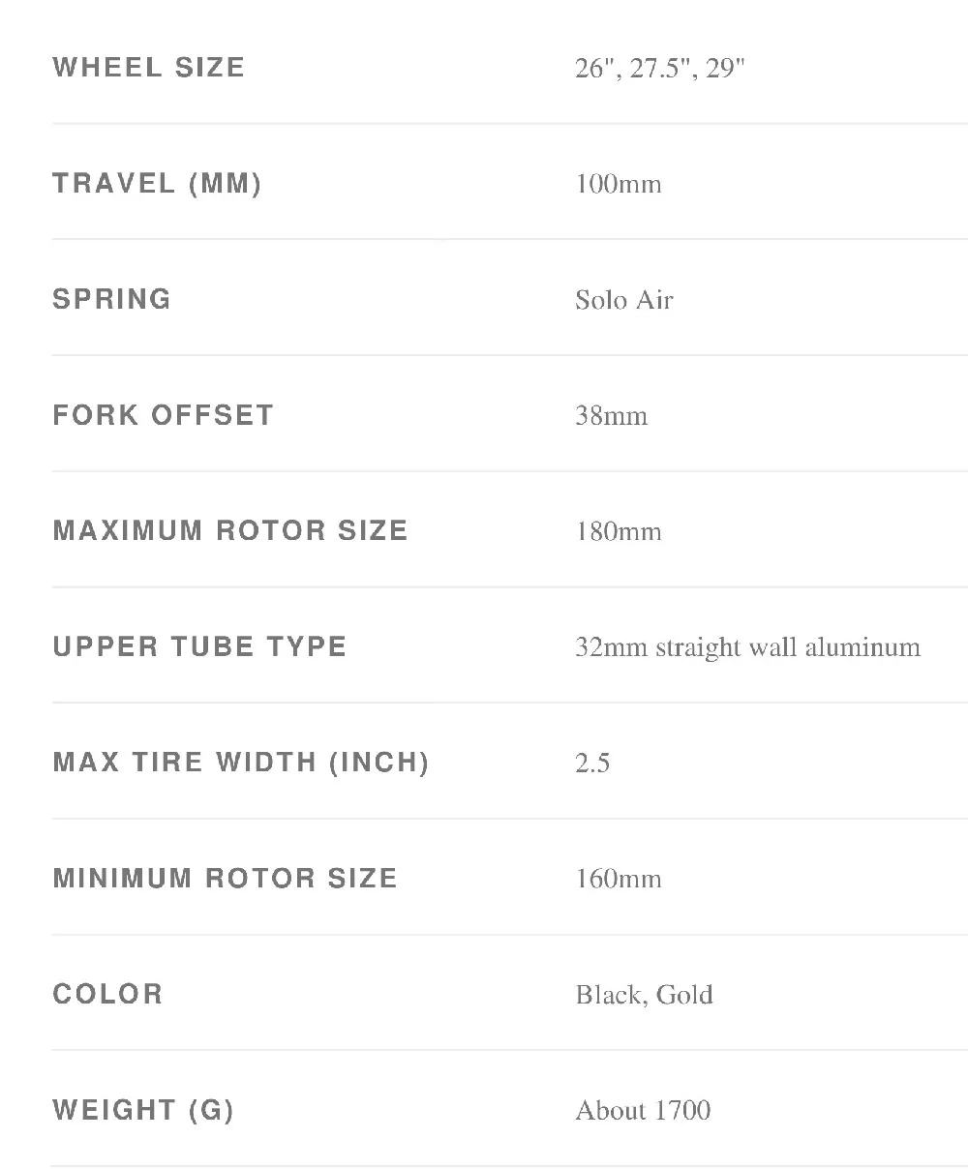Image resolution: width=968 pixels, height=1169 pixels.
Task: Click the 26", 27.5", 29" wheel size value
Action: pos(660,69)
